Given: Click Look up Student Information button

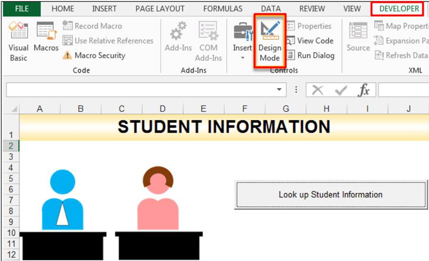Looking at the screenshot, I should coord(331,195).
